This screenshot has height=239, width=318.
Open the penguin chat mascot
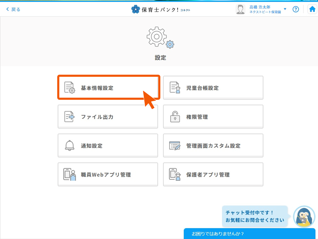[x=304, y=217]
